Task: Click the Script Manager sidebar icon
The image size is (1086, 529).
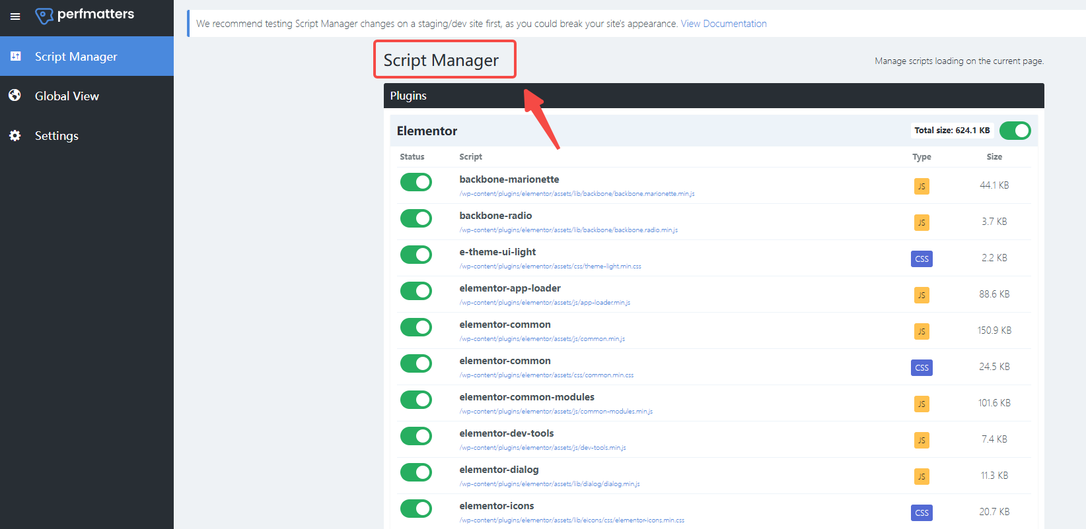Action: point(16,56)
